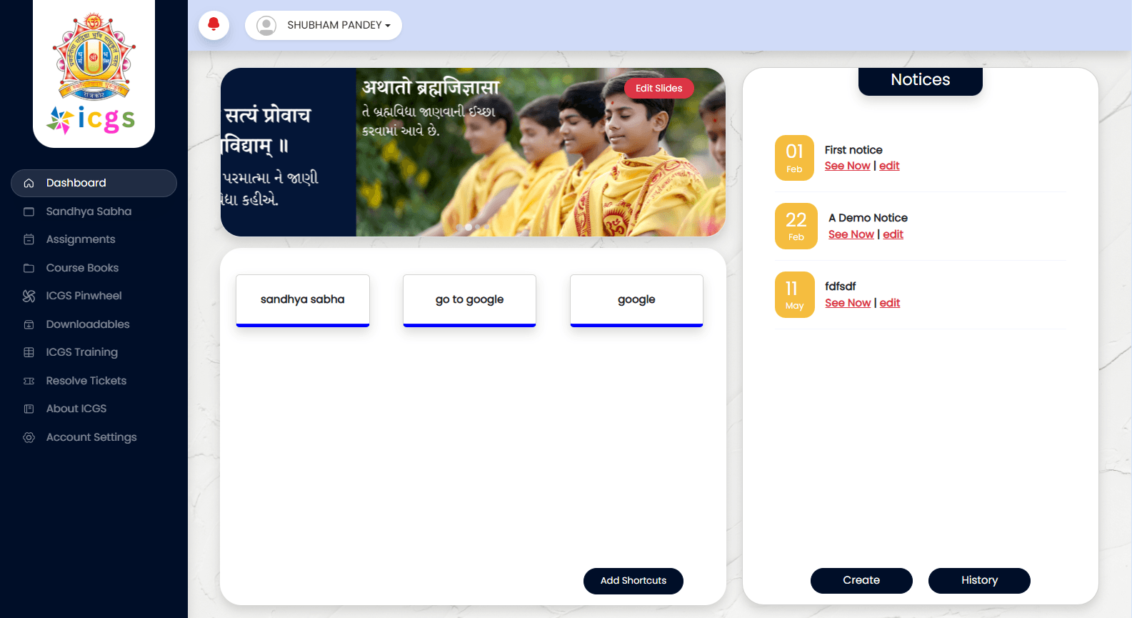Open See Now link for First notice
The width and height of the screenshot is (1132, 618).
pyautogui.click(x=847, y=166)
